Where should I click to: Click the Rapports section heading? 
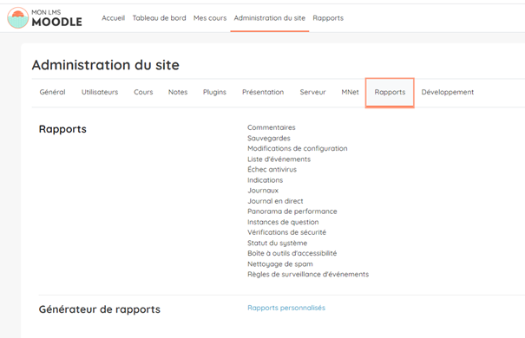[62, 129]
